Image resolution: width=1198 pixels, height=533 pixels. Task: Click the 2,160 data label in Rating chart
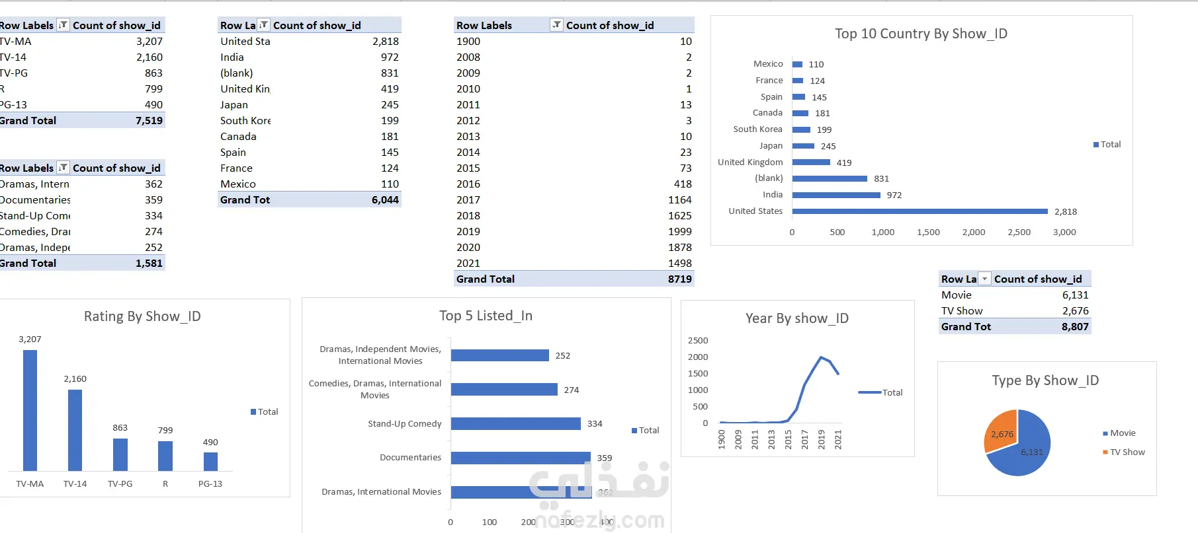(x=75, y=379)
